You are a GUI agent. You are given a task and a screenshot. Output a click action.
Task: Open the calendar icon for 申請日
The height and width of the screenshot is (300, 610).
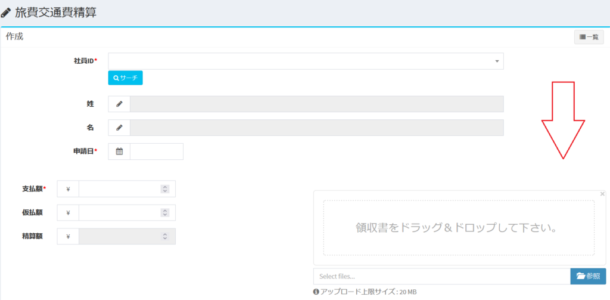pos(119,151)
